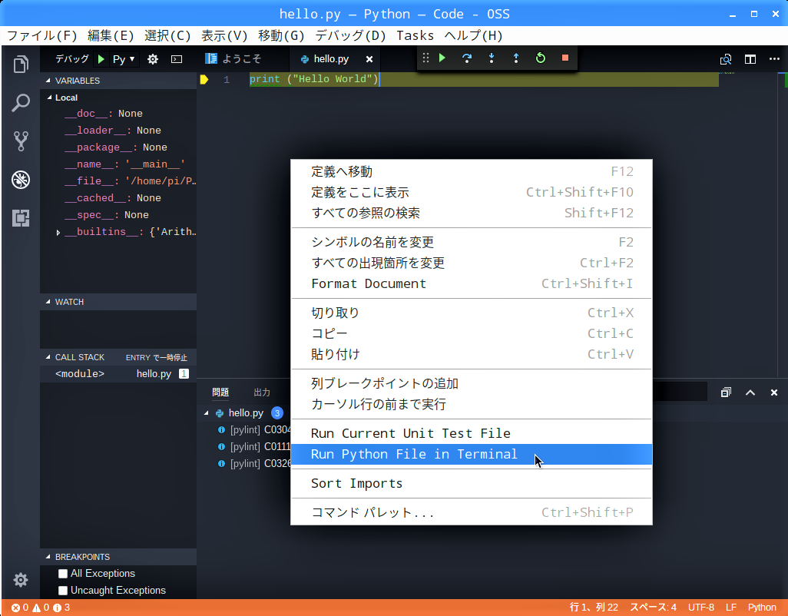Enable All Exceptions breakpoint
Image resolution: width=788 pixels, height=616 pixels.
click(x=63, y=574)
